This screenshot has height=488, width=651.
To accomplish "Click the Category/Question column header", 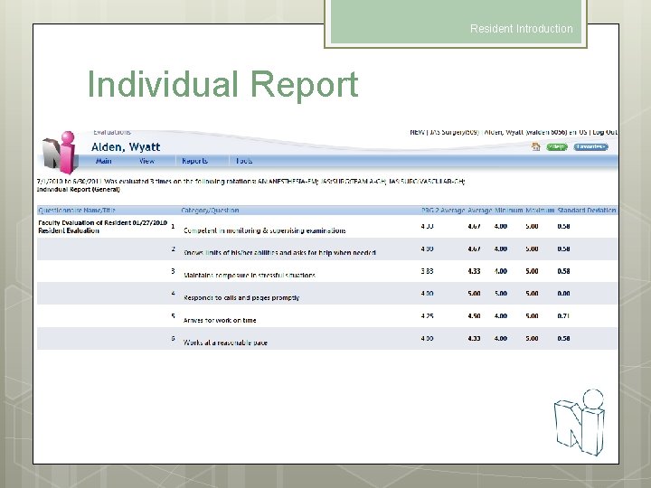I will tap(210, 211).
